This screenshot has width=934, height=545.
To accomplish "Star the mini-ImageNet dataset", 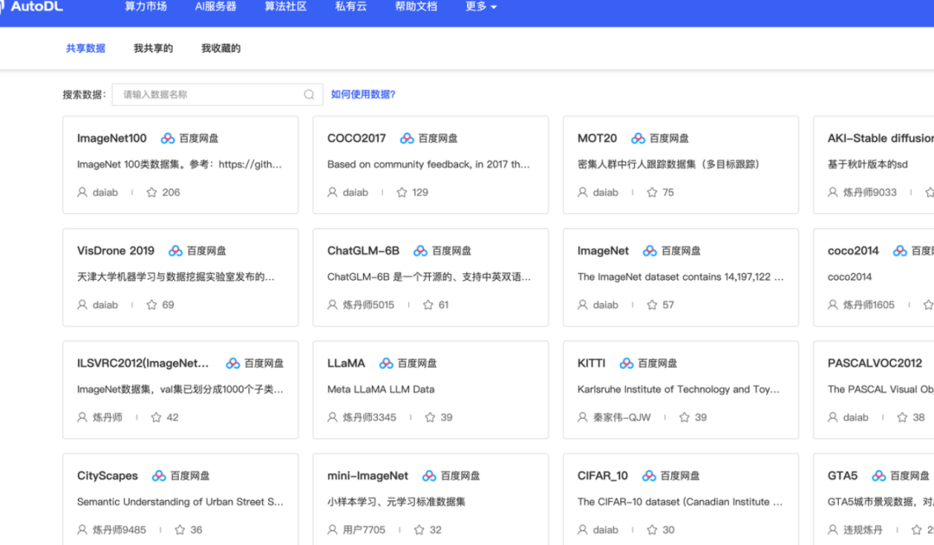I will coord(419,529).
